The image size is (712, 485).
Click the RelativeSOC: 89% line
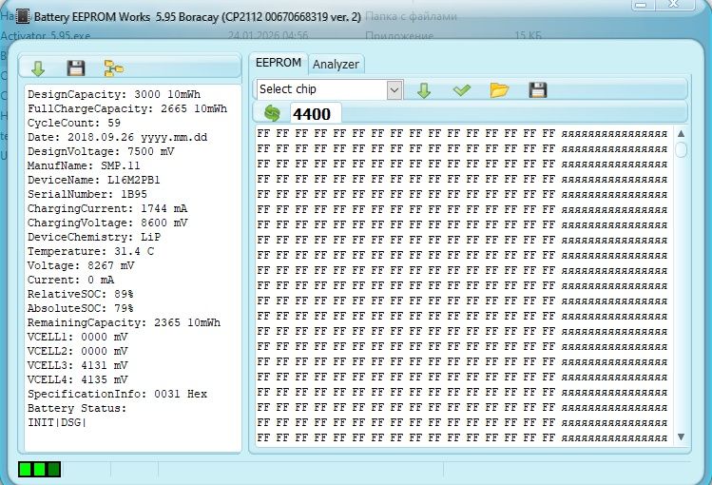[x=81, y=294]
